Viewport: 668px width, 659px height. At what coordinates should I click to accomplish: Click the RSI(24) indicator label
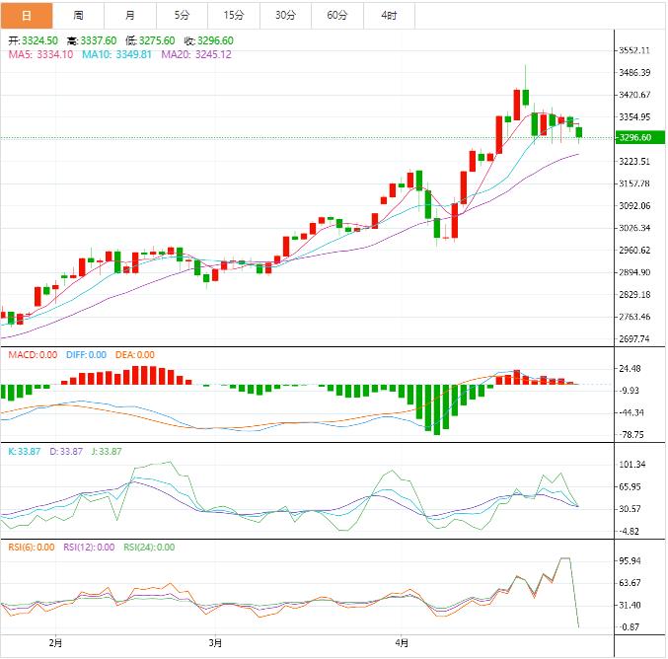pos(149,547)
